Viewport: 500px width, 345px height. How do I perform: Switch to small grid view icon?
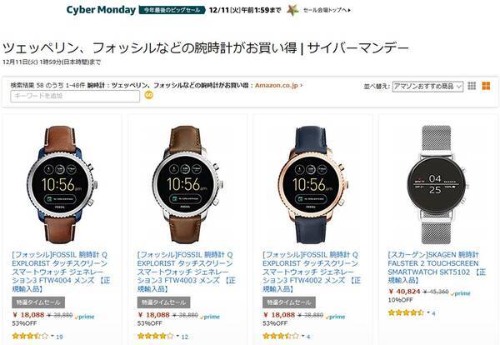pyautogui.click(x=472, y=86)
